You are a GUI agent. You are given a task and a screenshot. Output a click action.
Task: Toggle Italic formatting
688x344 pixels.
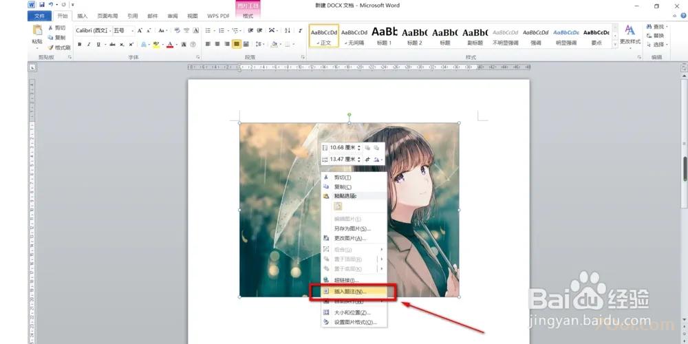pyautogui.click(x=89, y=44)
